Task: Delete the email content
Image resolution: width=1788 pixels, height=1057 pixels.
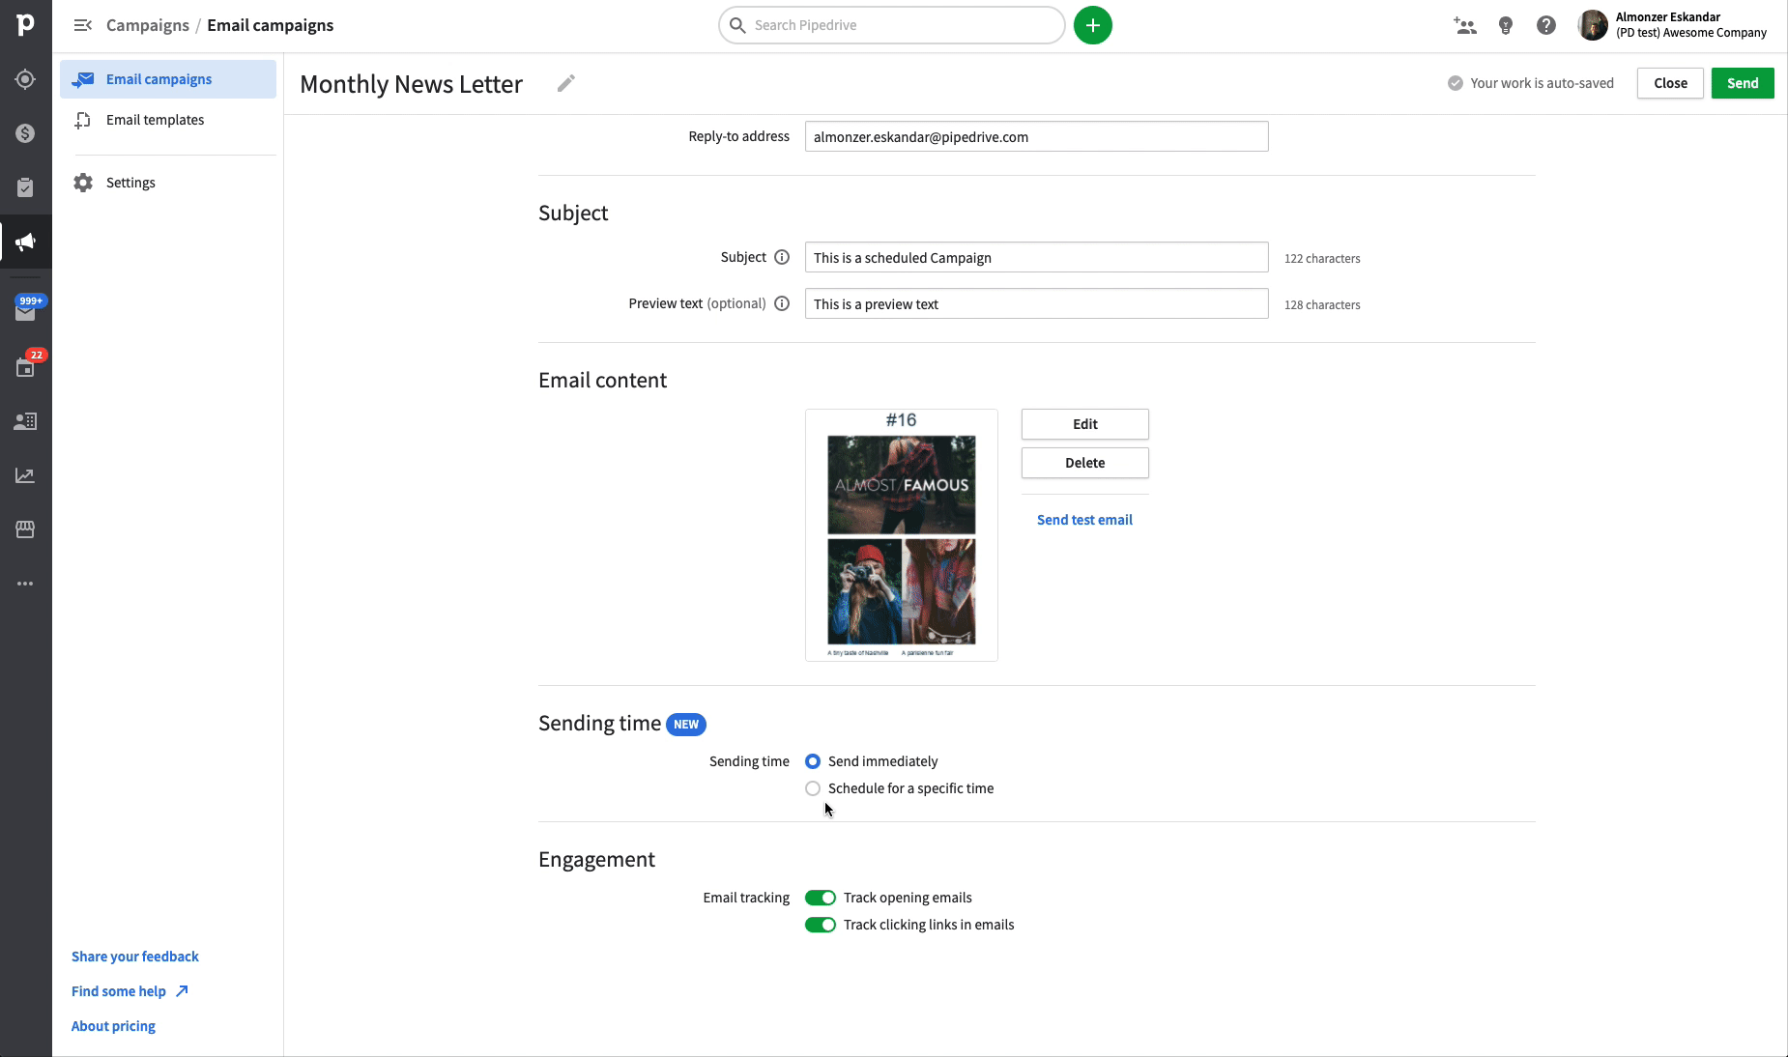Action: pos(1085,463)
